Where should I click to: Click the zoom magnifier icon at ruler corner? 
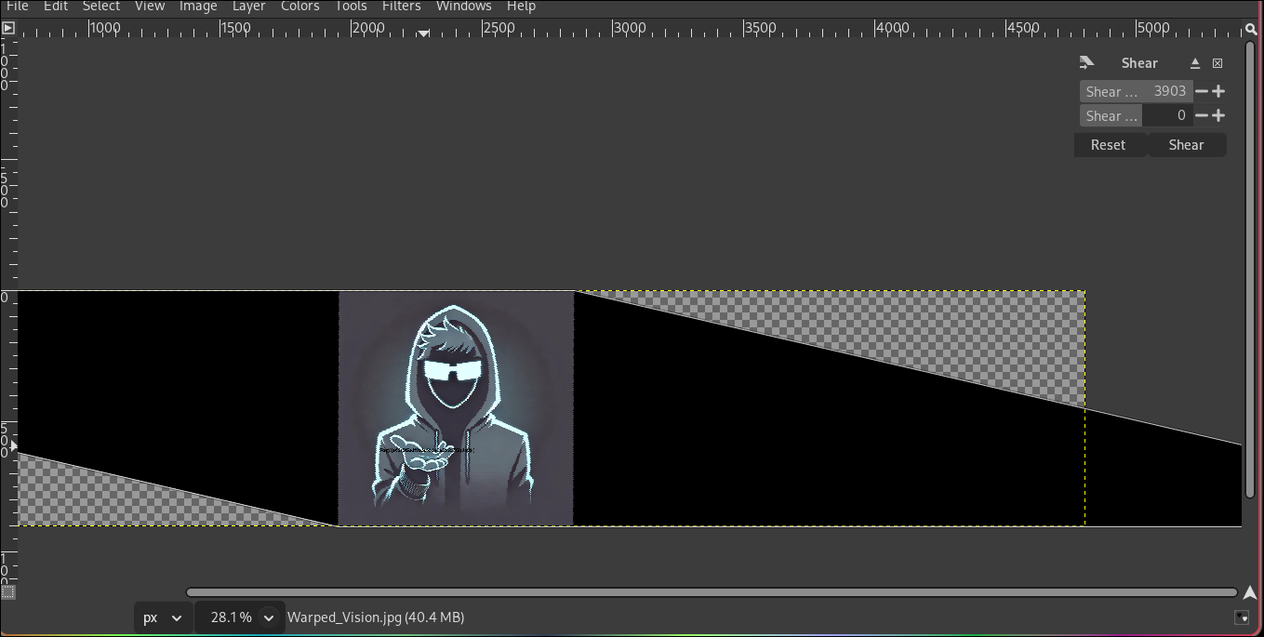click(1251, 30)
